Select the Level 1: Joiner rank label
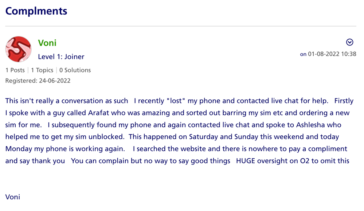Viewport: 364px width, 211px height. (x=61, y=57)
